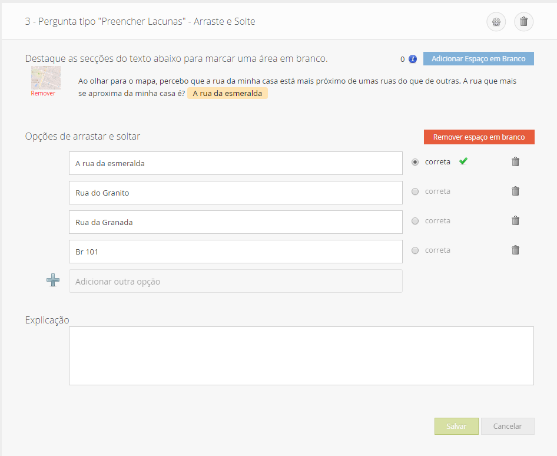
Task: Focus the "Adicionar outra opção" field
Action: tap(236, 281)
